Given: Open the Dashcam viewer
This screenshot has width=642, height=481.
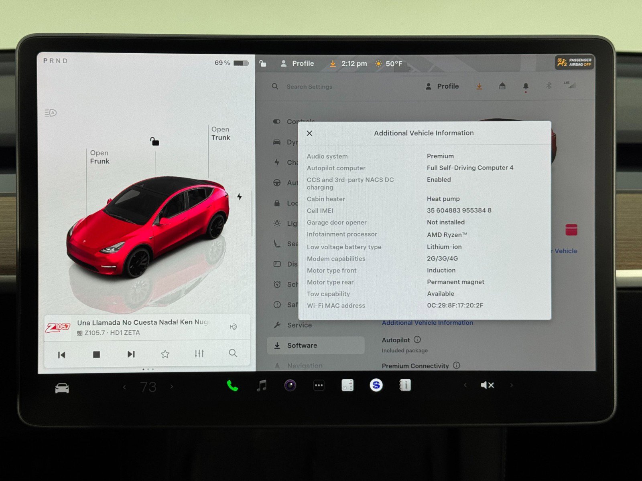Looking at the screenshot, I should (x=290, y=385).
